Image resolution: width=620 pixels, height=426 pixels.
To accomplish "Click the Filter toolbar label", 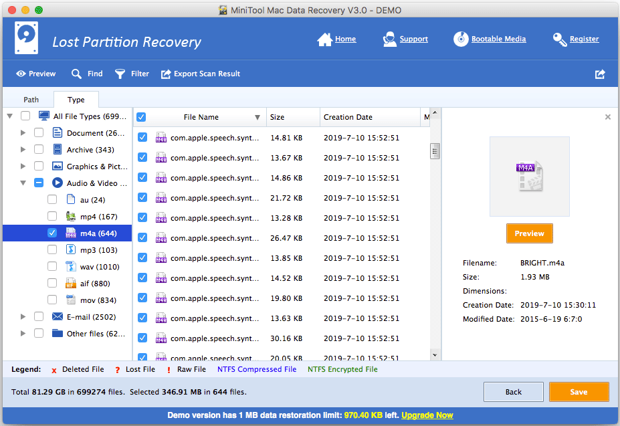I will click(140, 74).
